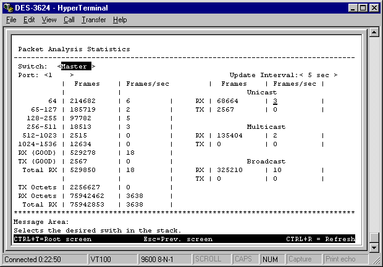The image size is (383, 267).
Task: Open the Edit menu
Action: pos(29,20)
